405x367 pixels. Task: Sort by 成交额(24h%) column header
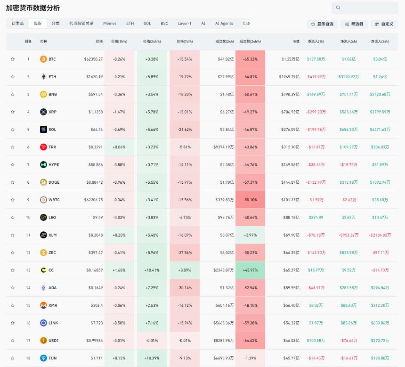pos(250,41)
